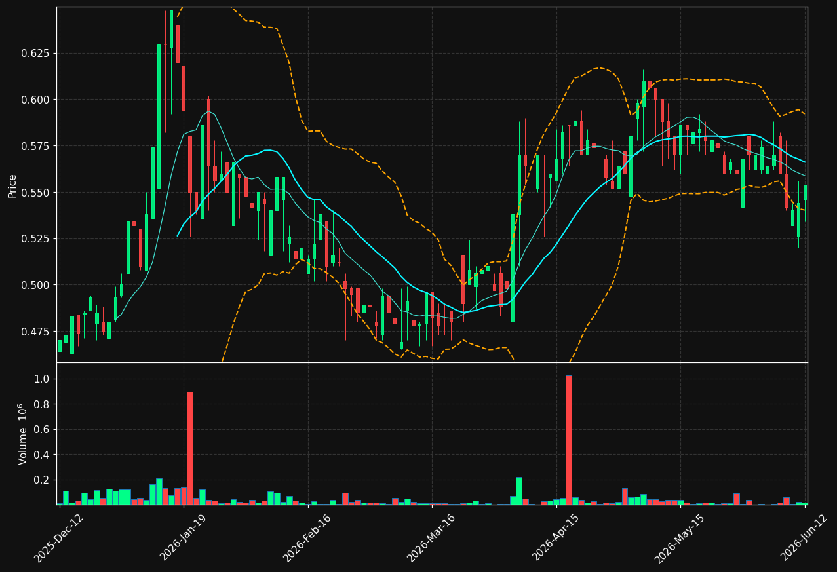Click the 2026-Jun-12 date label
Screen dimensions: 837x572
pyautogui.click(x=804, y=538)
